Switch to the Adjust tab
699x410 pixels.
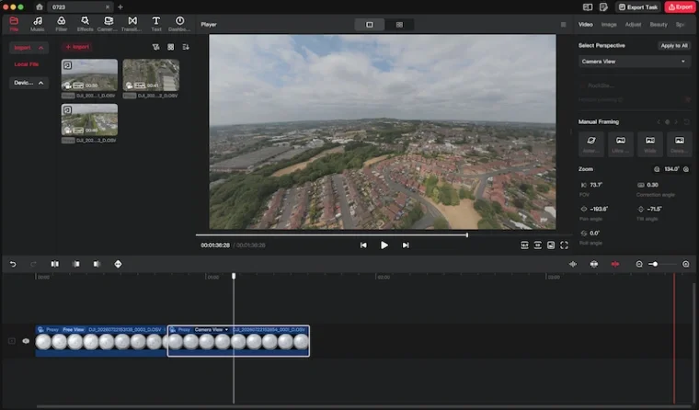(x=633, y=25)
